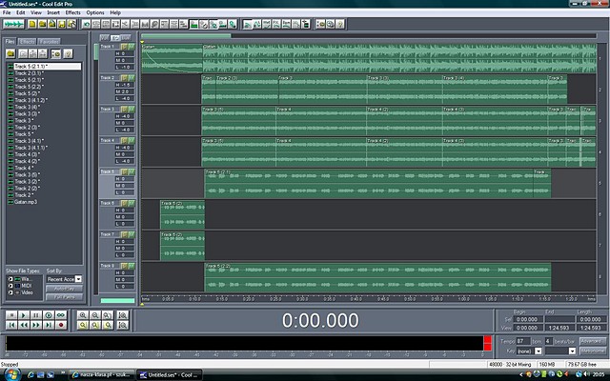The width and height of the screenshot is (610, 381).
Task: Open the Windows Start button
Action: click(x=11, y=374)
